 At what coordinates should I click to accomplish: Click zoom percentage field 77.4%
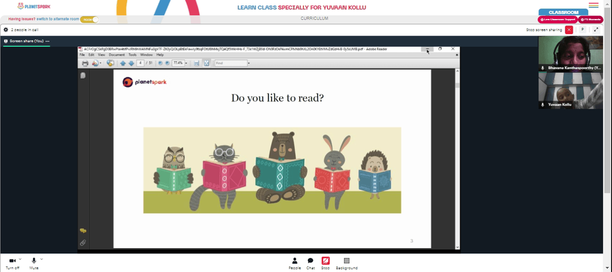[177, 63]
